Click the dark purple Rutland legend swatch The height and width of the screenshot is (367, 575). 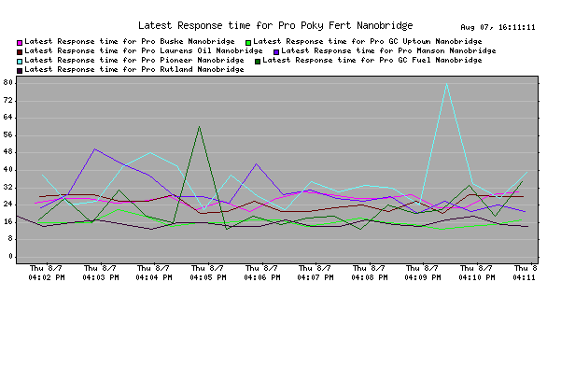pyautogui.click(x=20, y=71)
